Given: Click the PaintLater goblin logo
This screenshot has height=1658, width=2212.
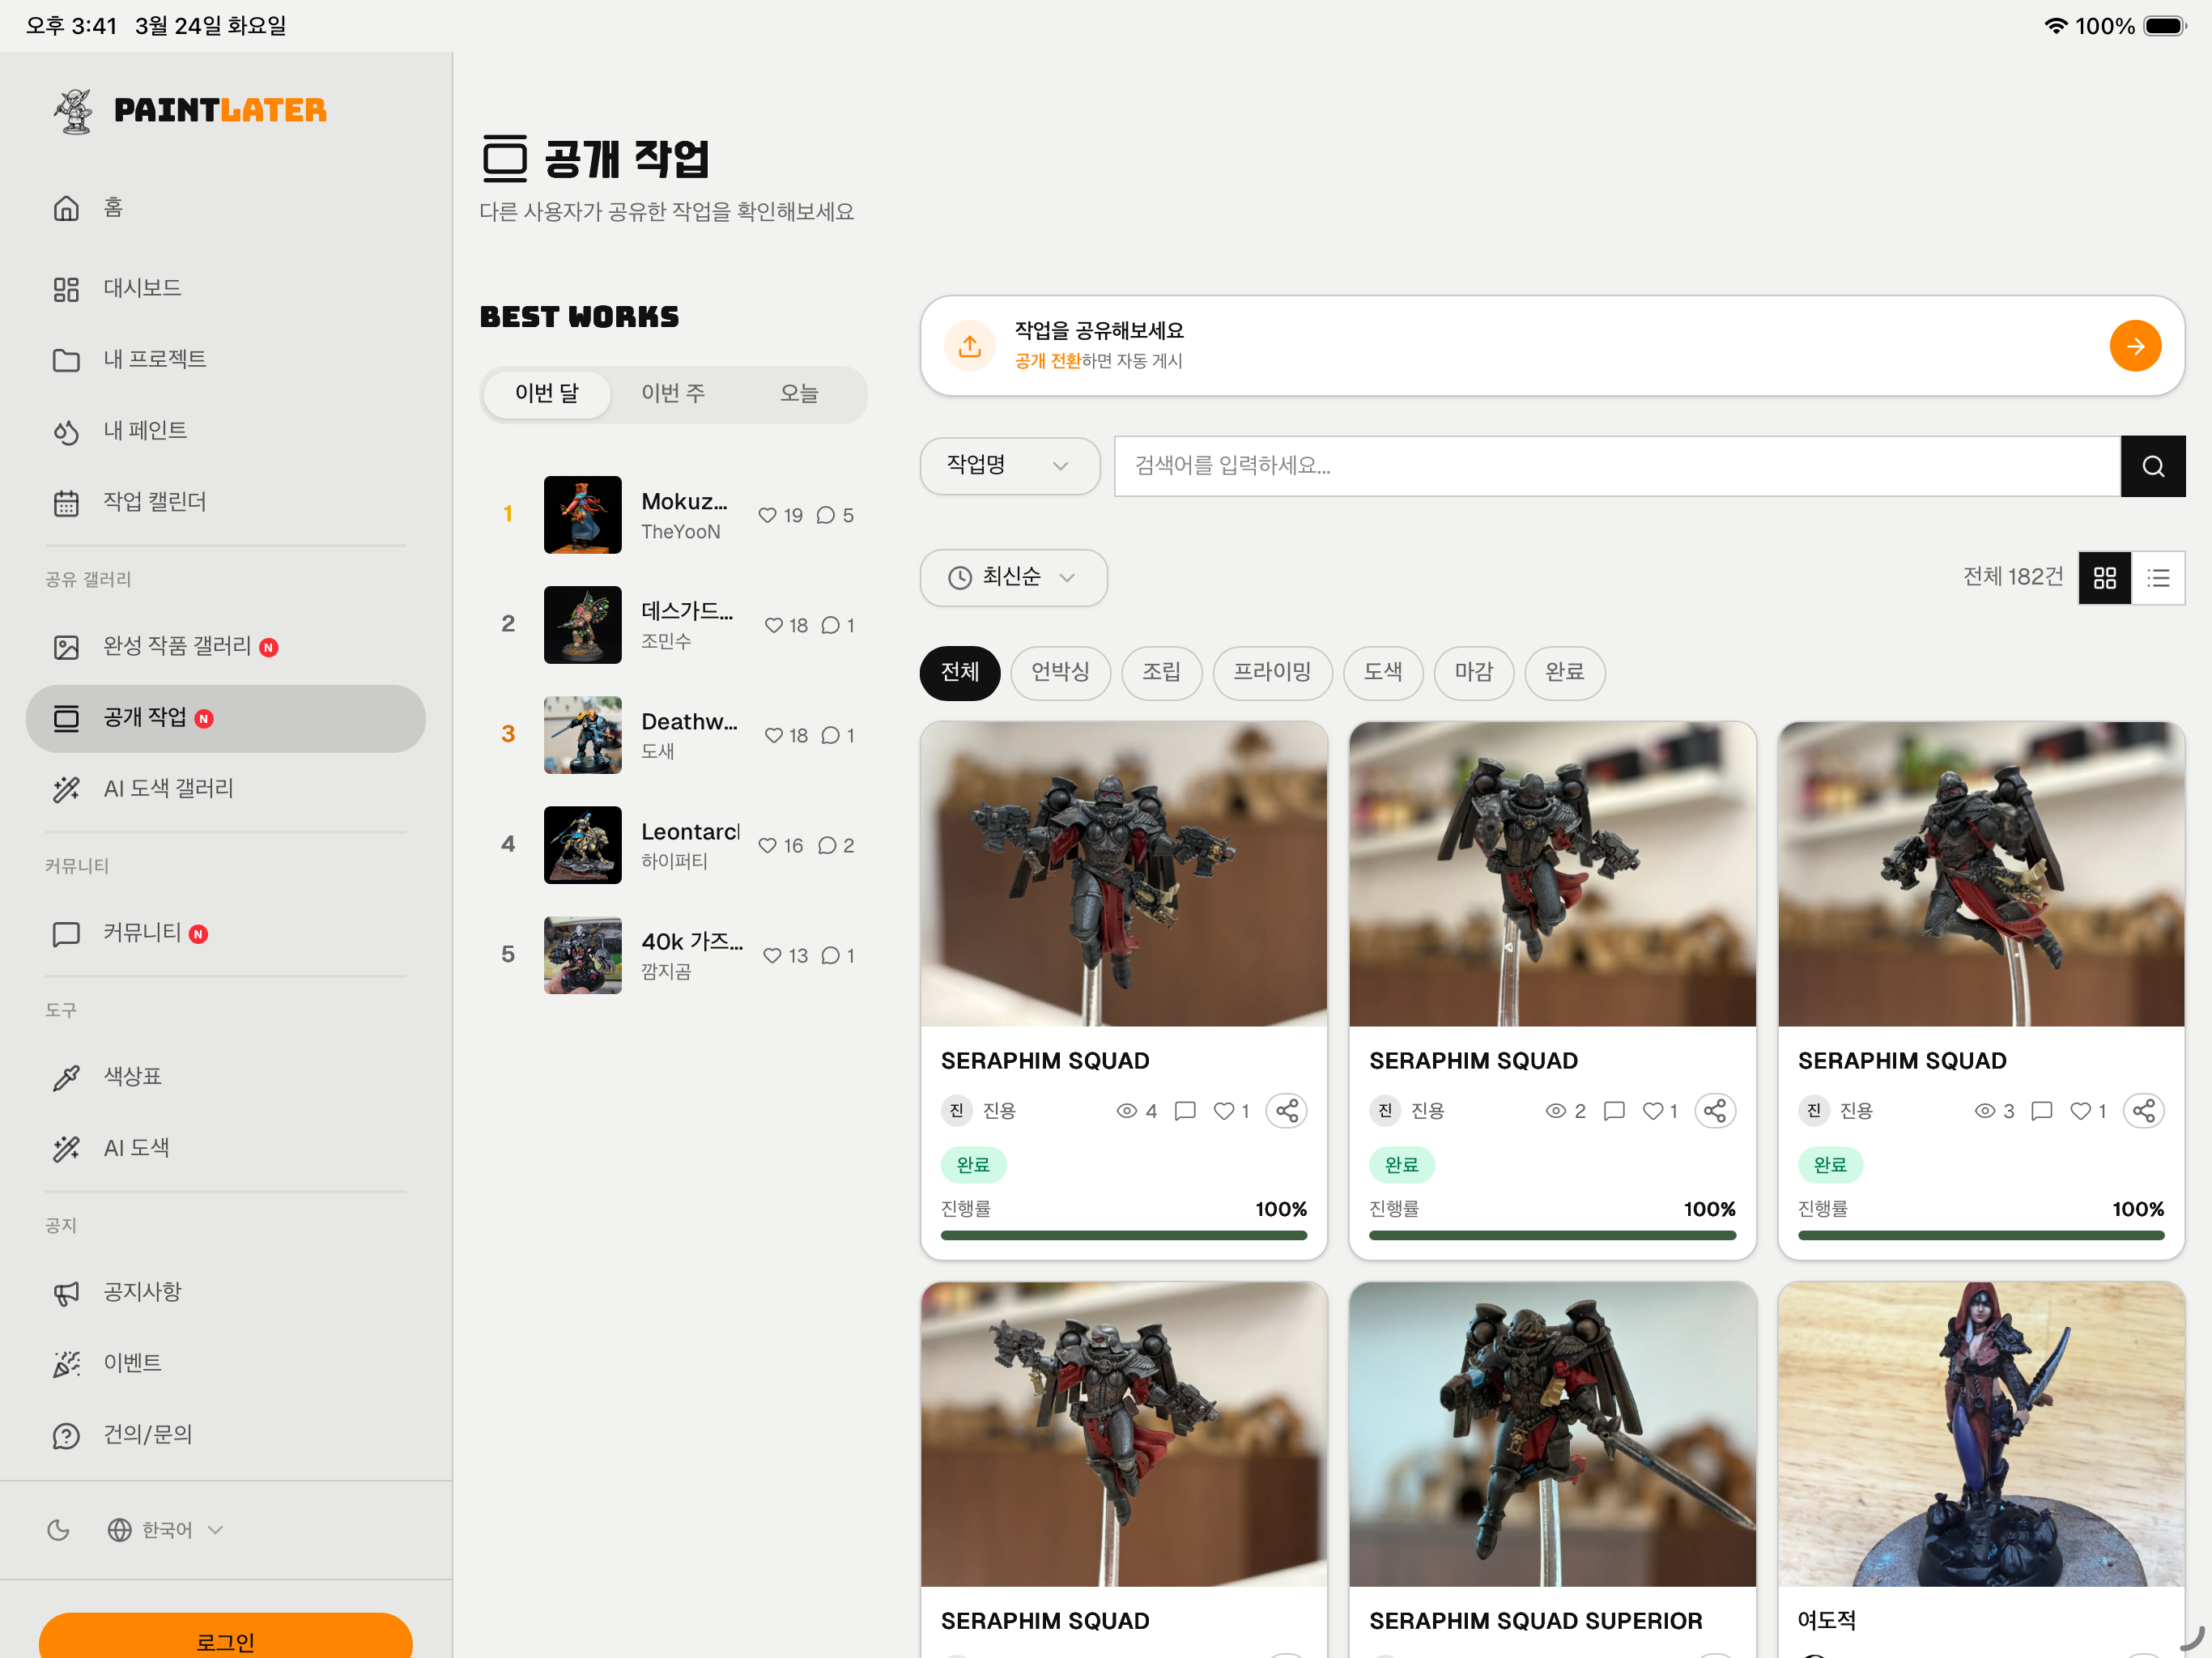Looking at the screenshot, I should point(73,110).
